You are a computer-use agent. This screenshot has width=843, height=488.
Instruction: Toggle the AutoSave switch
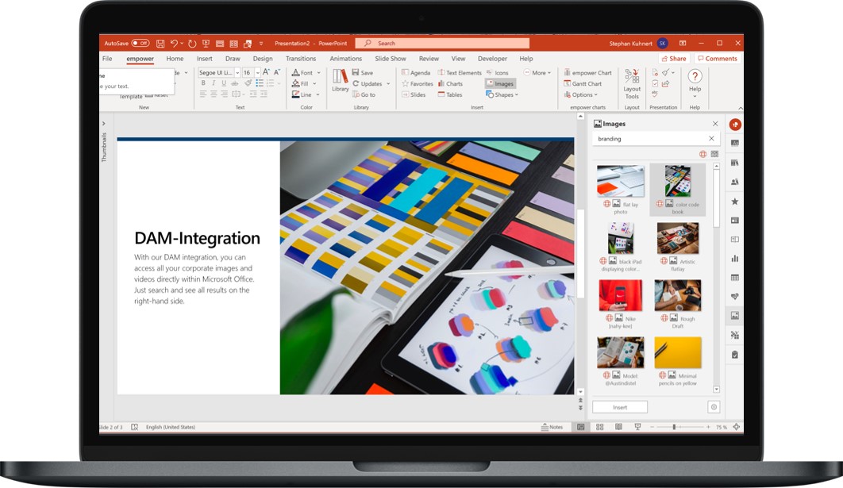(140, 43)
